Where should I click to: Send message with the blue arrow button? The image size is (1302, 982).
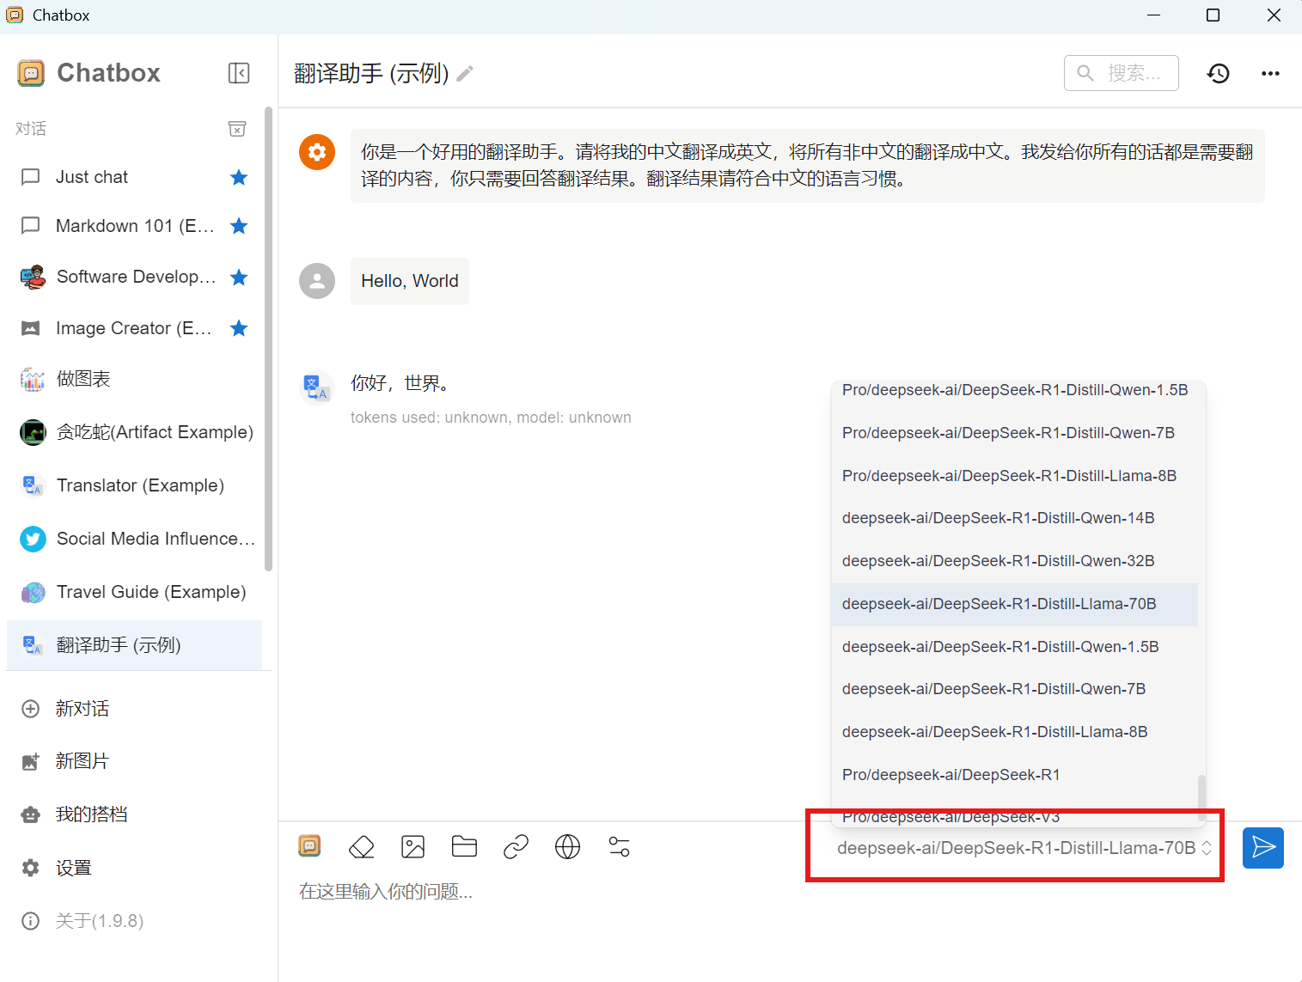tap(1263, 848)
